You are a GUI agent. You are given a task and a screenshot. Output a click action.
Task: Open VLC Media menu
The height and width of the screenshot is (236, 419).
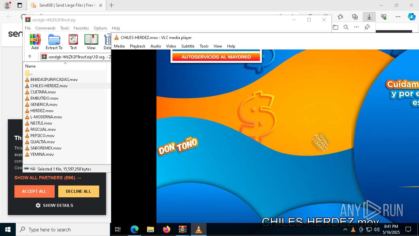[x=119, y=46]
